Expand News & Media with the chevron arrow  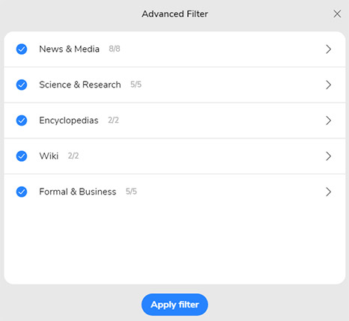coord(329,49)
